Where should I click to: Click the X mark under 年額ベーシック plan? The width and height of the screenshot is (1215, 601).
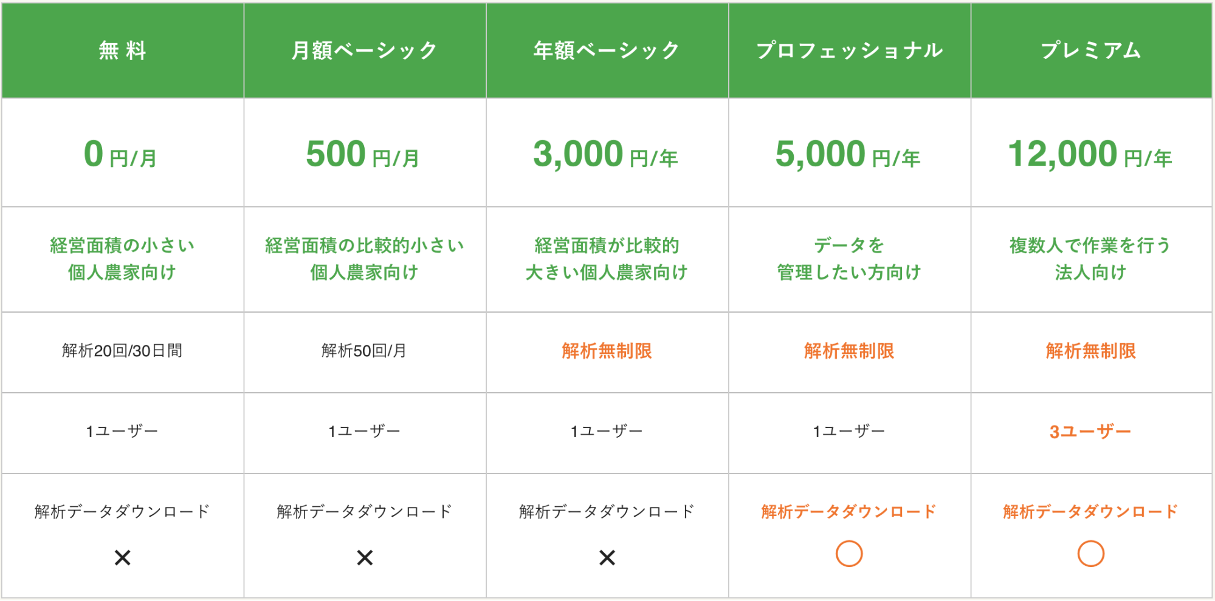coord(607,557)
